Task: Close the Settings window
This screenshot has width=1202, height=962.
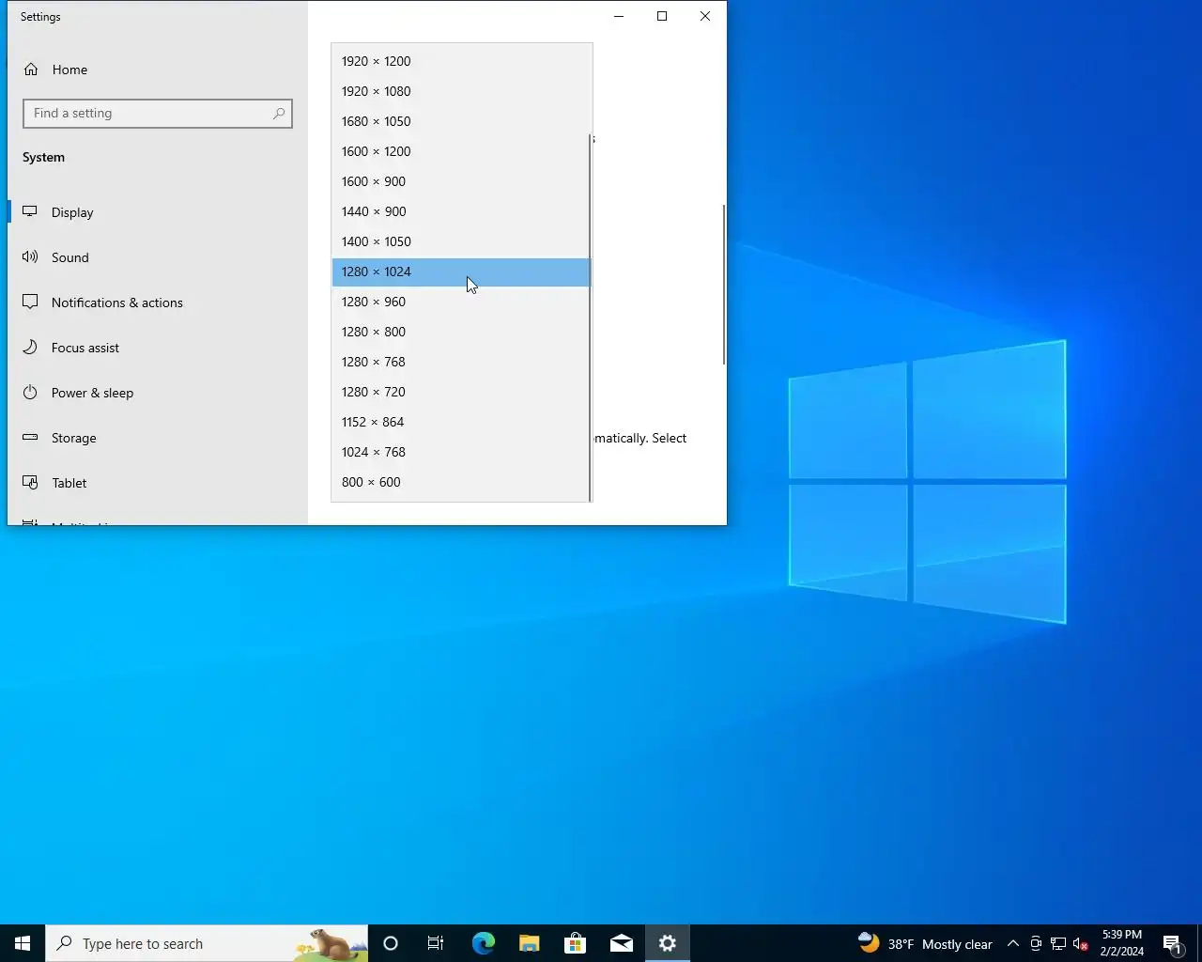Action: coord(705,16)
